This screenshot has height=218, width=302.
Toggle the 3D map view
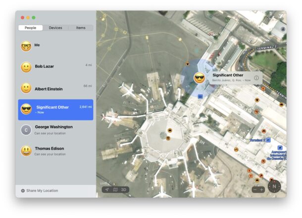[124, 189]
